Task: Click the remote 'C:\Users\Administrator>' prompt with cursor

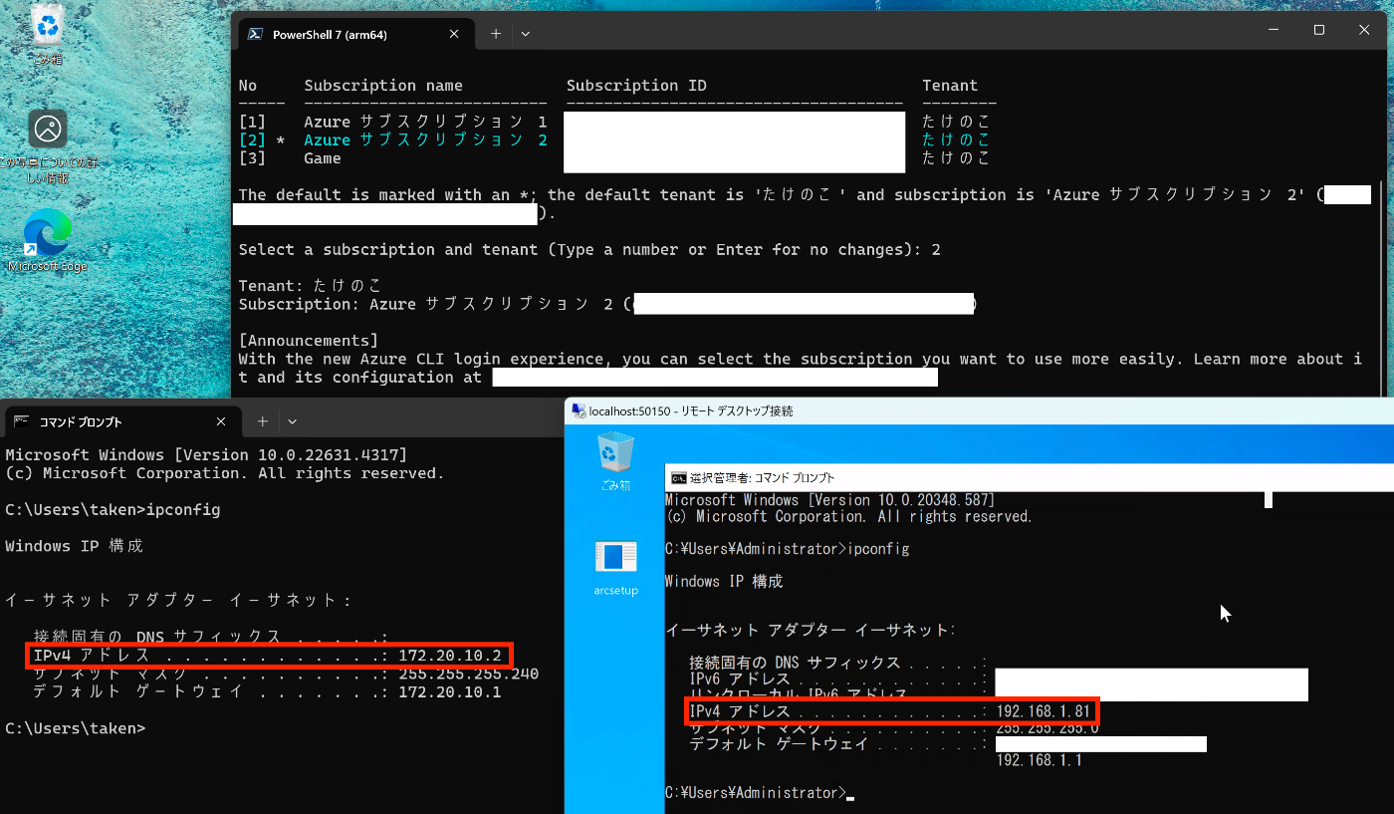Action: pos(760,793)
